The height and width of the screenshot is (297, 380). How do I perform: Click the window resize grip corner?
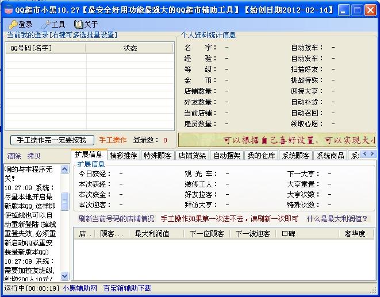coord(374,290)
